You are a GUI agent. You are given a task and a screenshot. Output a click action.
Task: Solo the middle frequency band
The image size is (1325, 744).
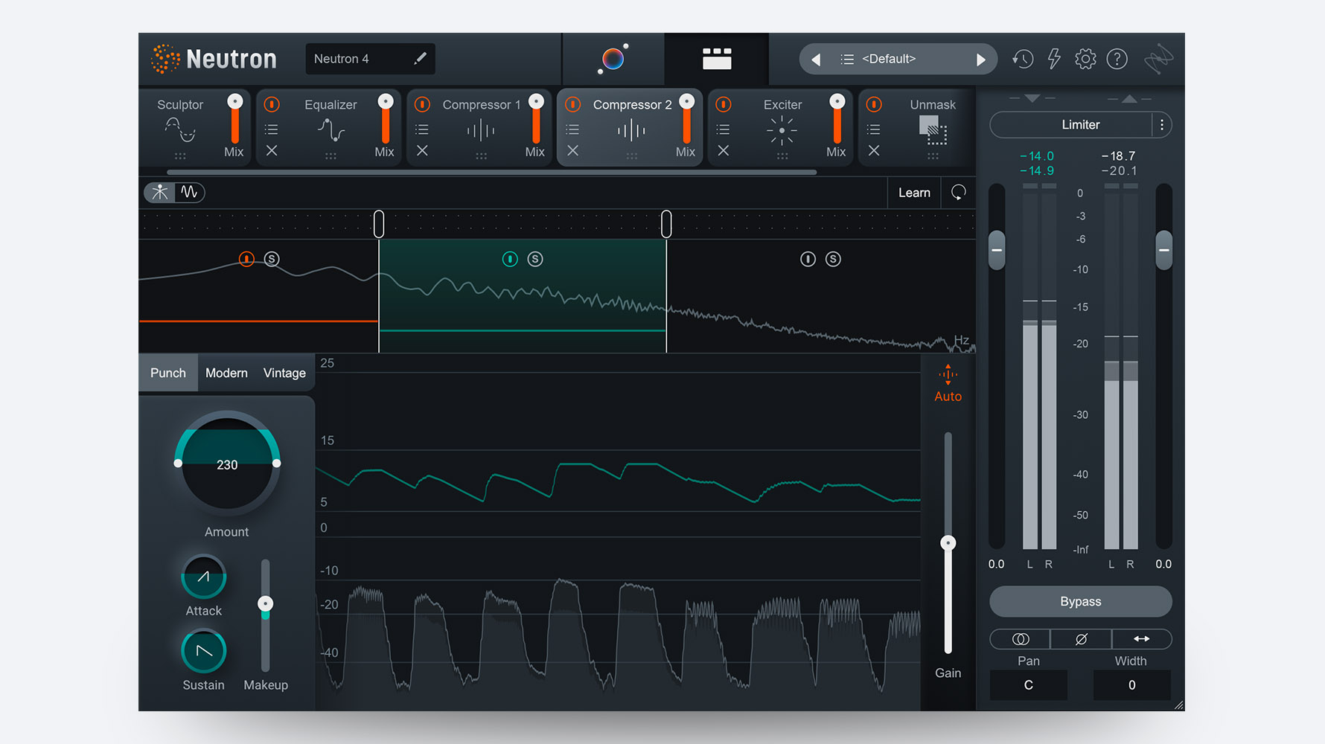pyautogui.click(x=535, y=259)
